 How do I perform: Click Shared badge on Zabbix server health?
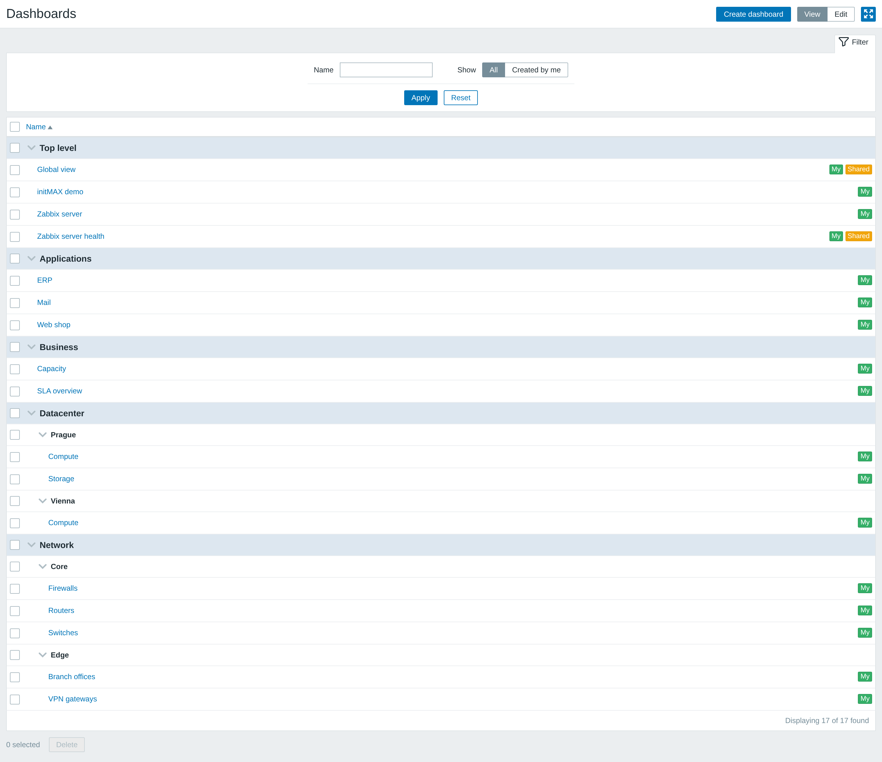858,236
